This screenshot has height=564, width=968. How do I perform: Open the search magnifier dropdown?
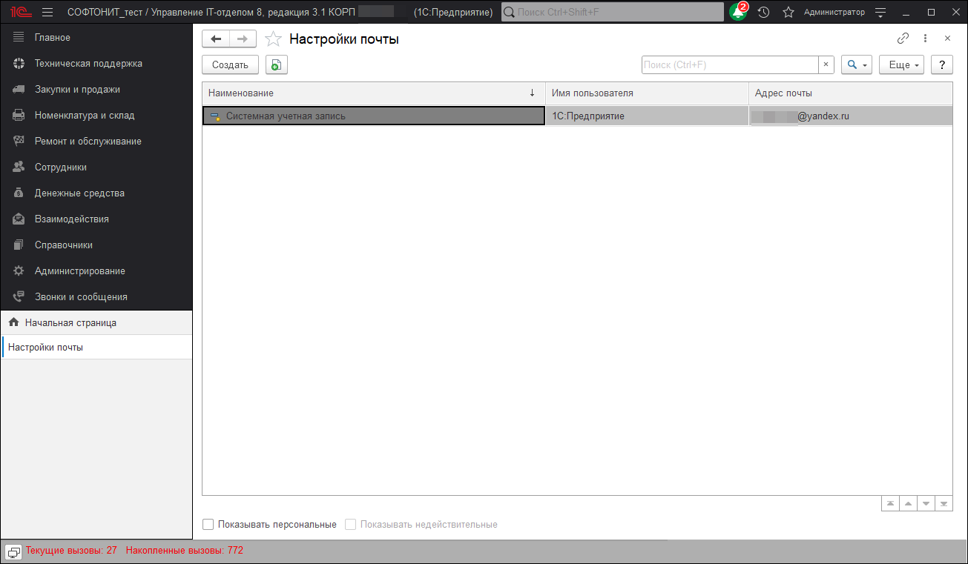point(856,65)
